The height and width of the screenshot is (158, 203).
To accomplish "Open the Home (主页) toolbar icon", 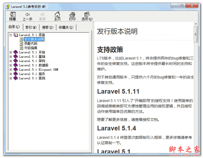I will [58, 16].
